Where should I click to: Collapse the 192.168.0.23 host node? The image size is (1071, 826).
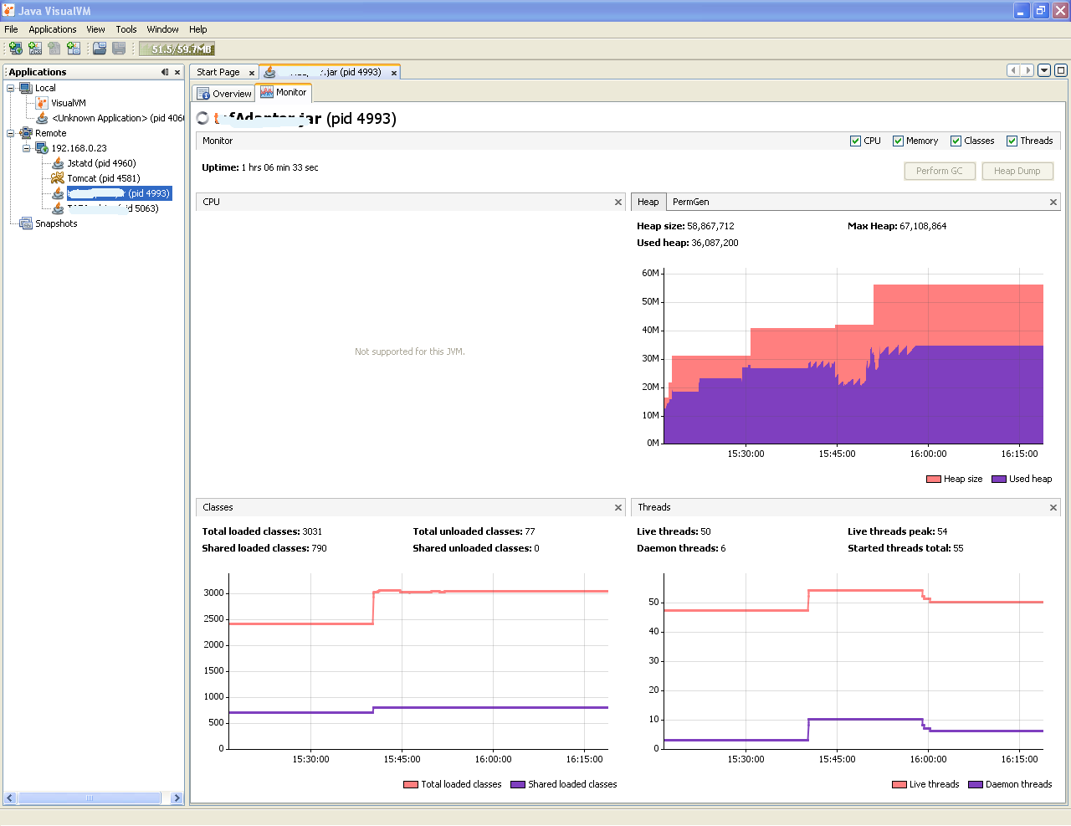26,148
